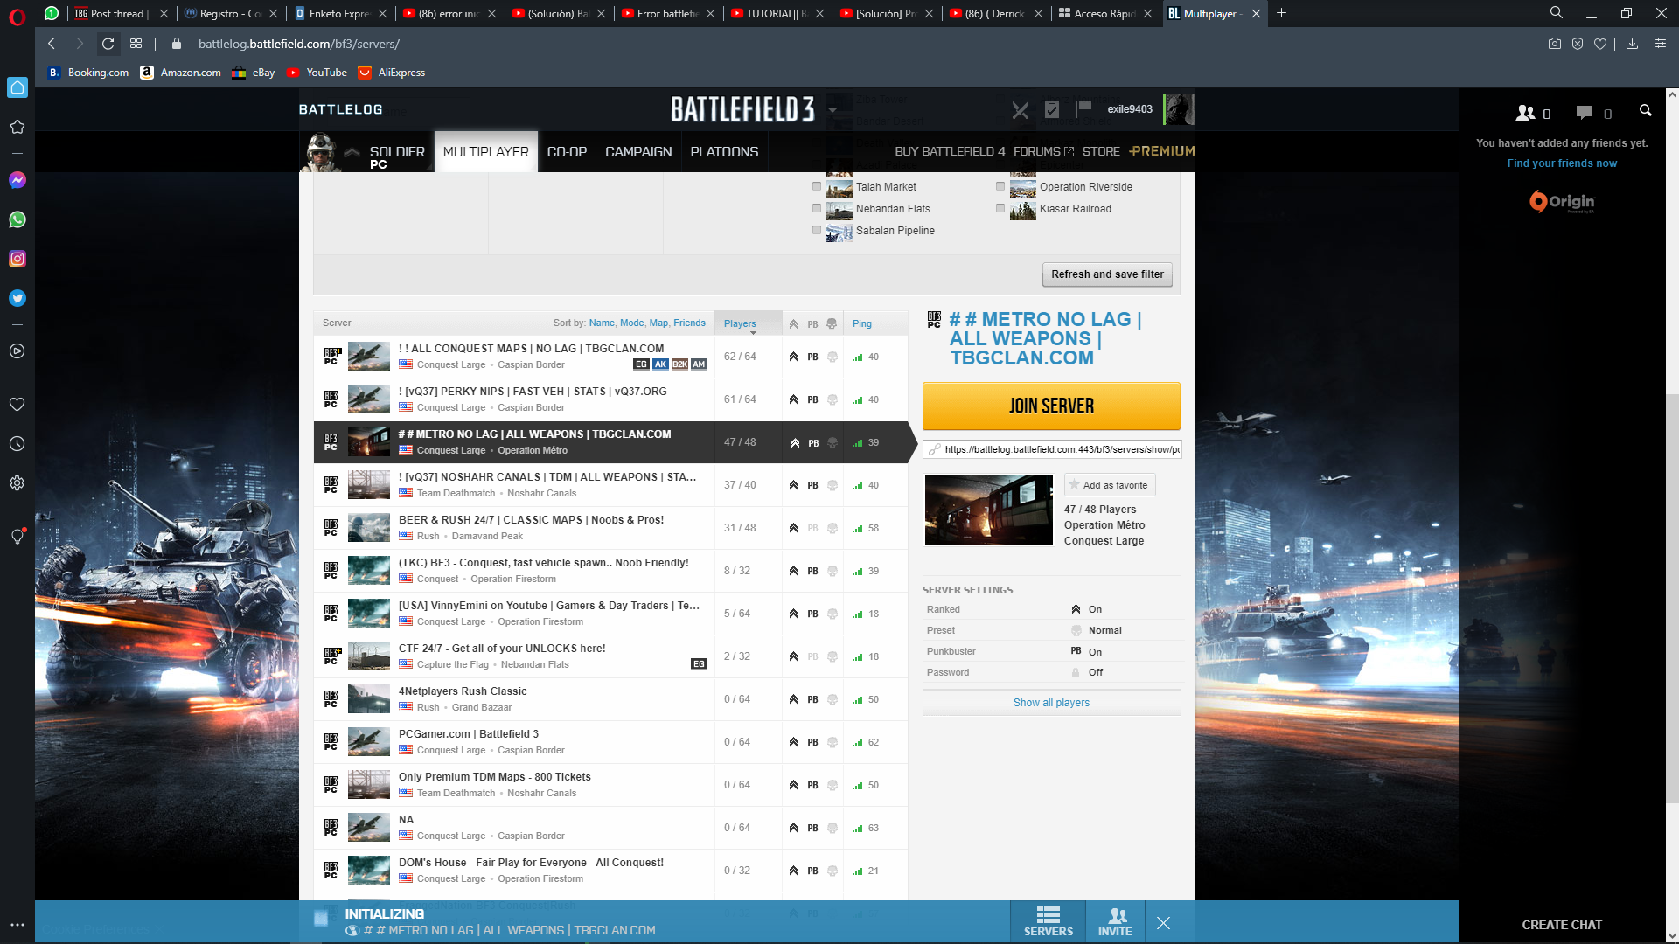Open WhatsApp in the Opera sidebar

point(17,219)
